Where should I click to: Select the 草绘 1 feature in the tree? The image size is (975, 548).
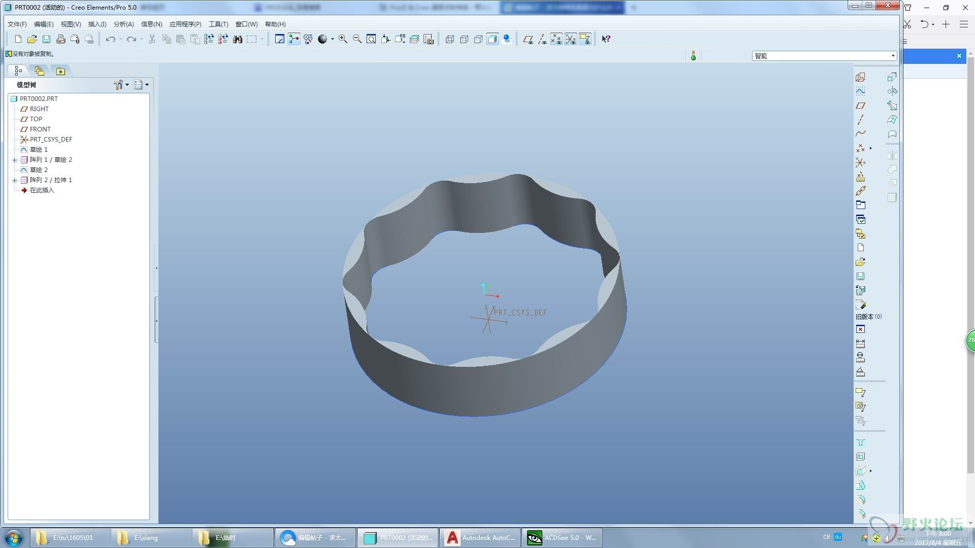[x=38, y=150]
